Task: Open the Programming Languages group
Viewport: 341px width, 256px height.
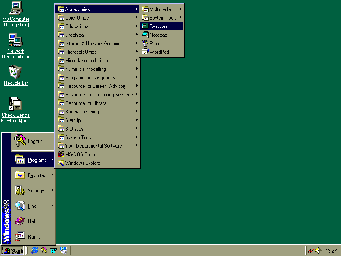Action: click(x=98, y=78)
